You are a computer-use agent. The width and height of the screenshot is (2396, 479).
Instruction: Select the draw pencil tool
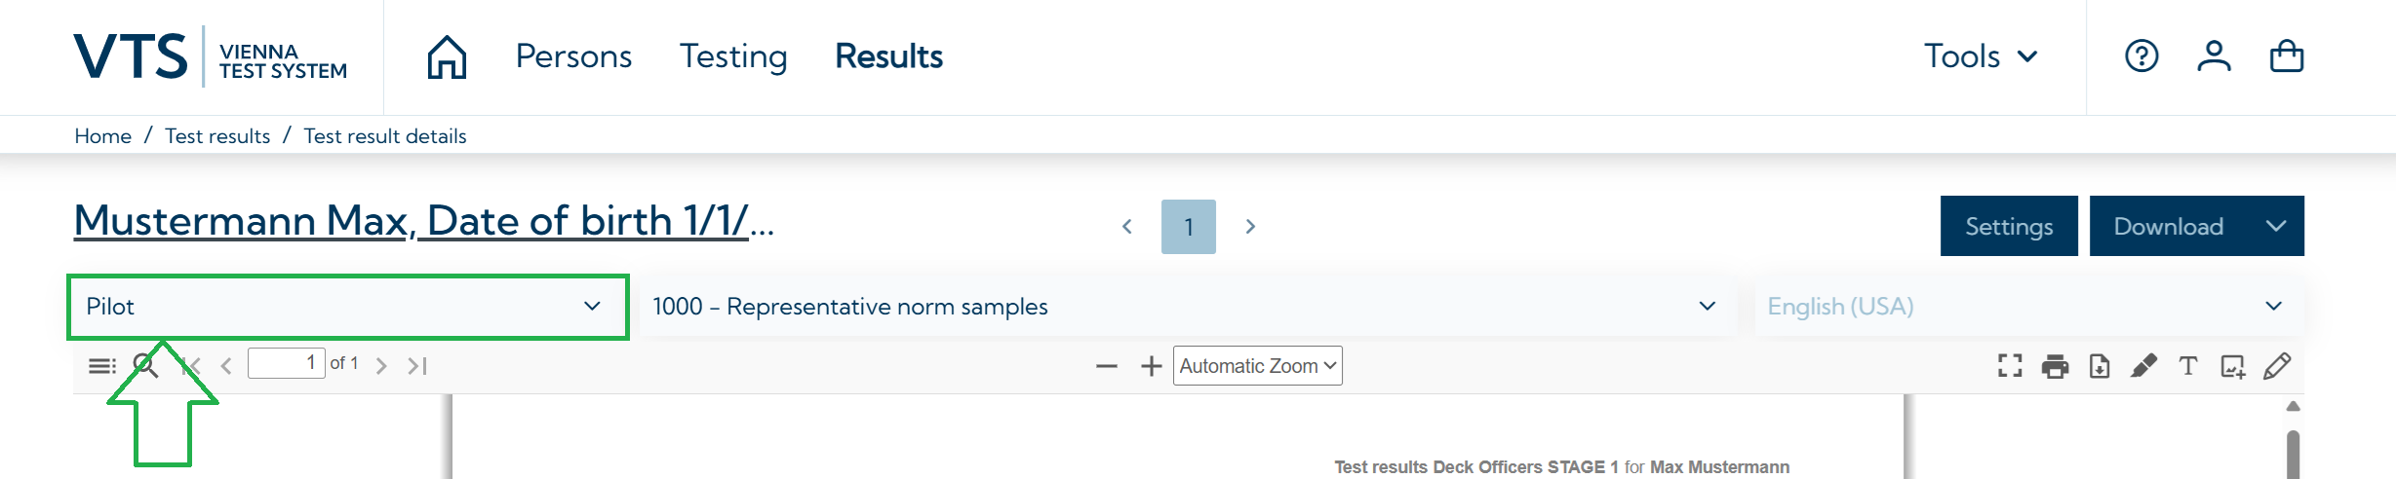point(2277,366)
